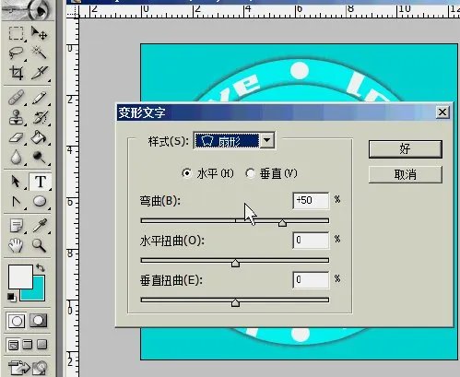Viewport: 460px width, 377px height.
Task: Select the Magic Wand tool
Action: (x=40, y=53)
